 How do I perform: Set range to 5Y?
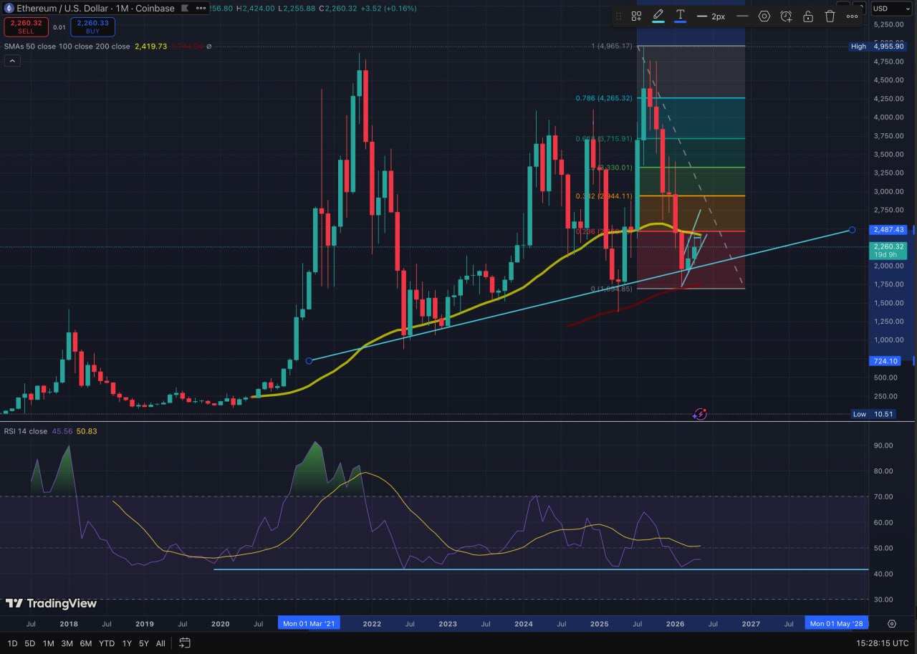pos(144,643)
